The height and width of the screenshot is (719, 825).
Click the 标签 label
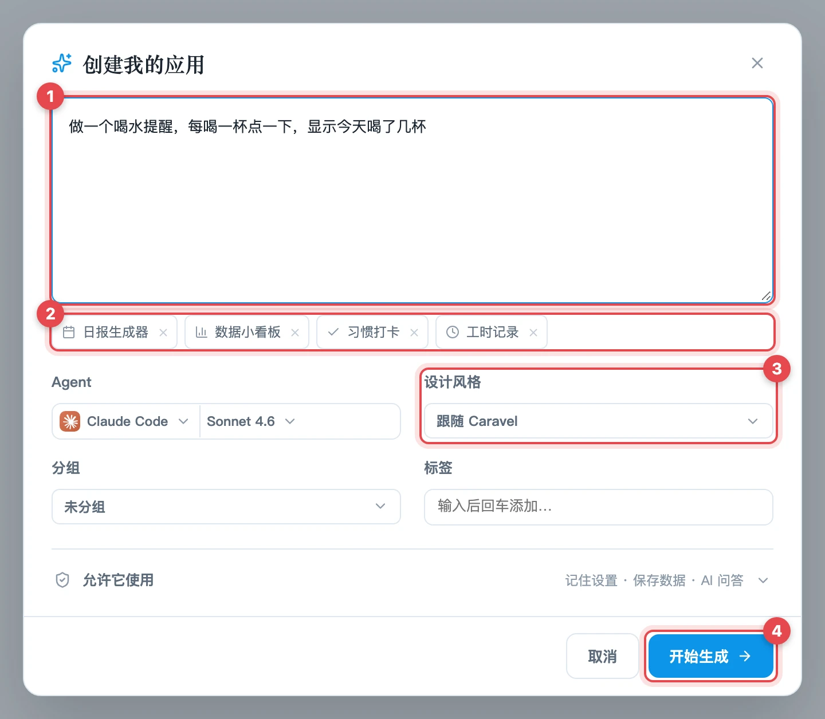pyautogui.click(x=438, y=468)
